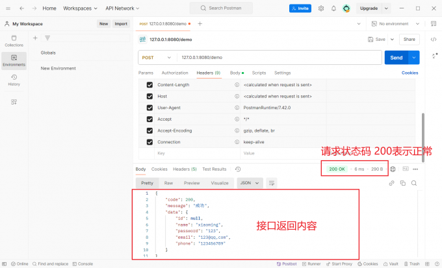Click the network globe icon in the response bar
Screen dimensions: 442x268
point(393,169)
